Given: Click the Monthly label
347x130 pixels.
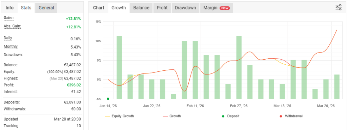Looking at the screenshot, I should [x=11, y=46].
